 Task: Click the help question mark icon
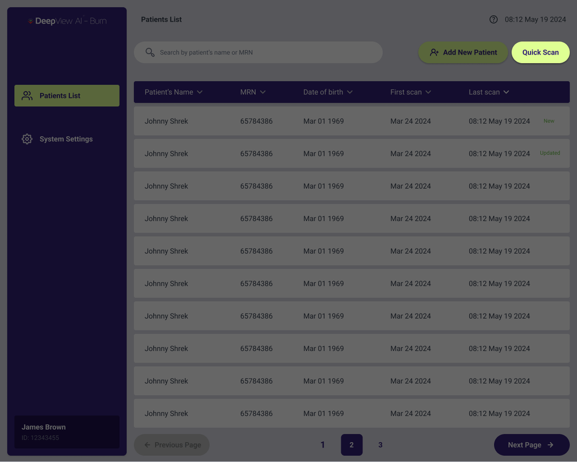(494, 20)
